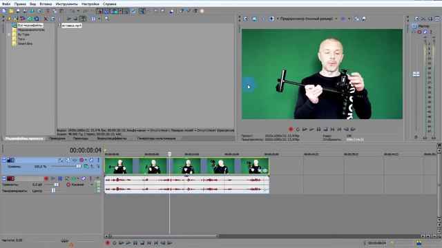
Task: Switch to the Проводник tab
Action: click(x=57, y=138)
